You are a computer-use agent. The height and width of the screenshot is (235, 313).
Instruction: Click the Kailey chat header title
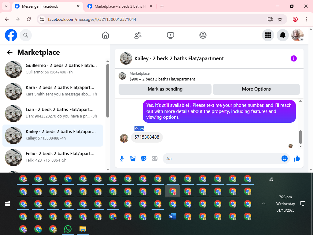179,58
